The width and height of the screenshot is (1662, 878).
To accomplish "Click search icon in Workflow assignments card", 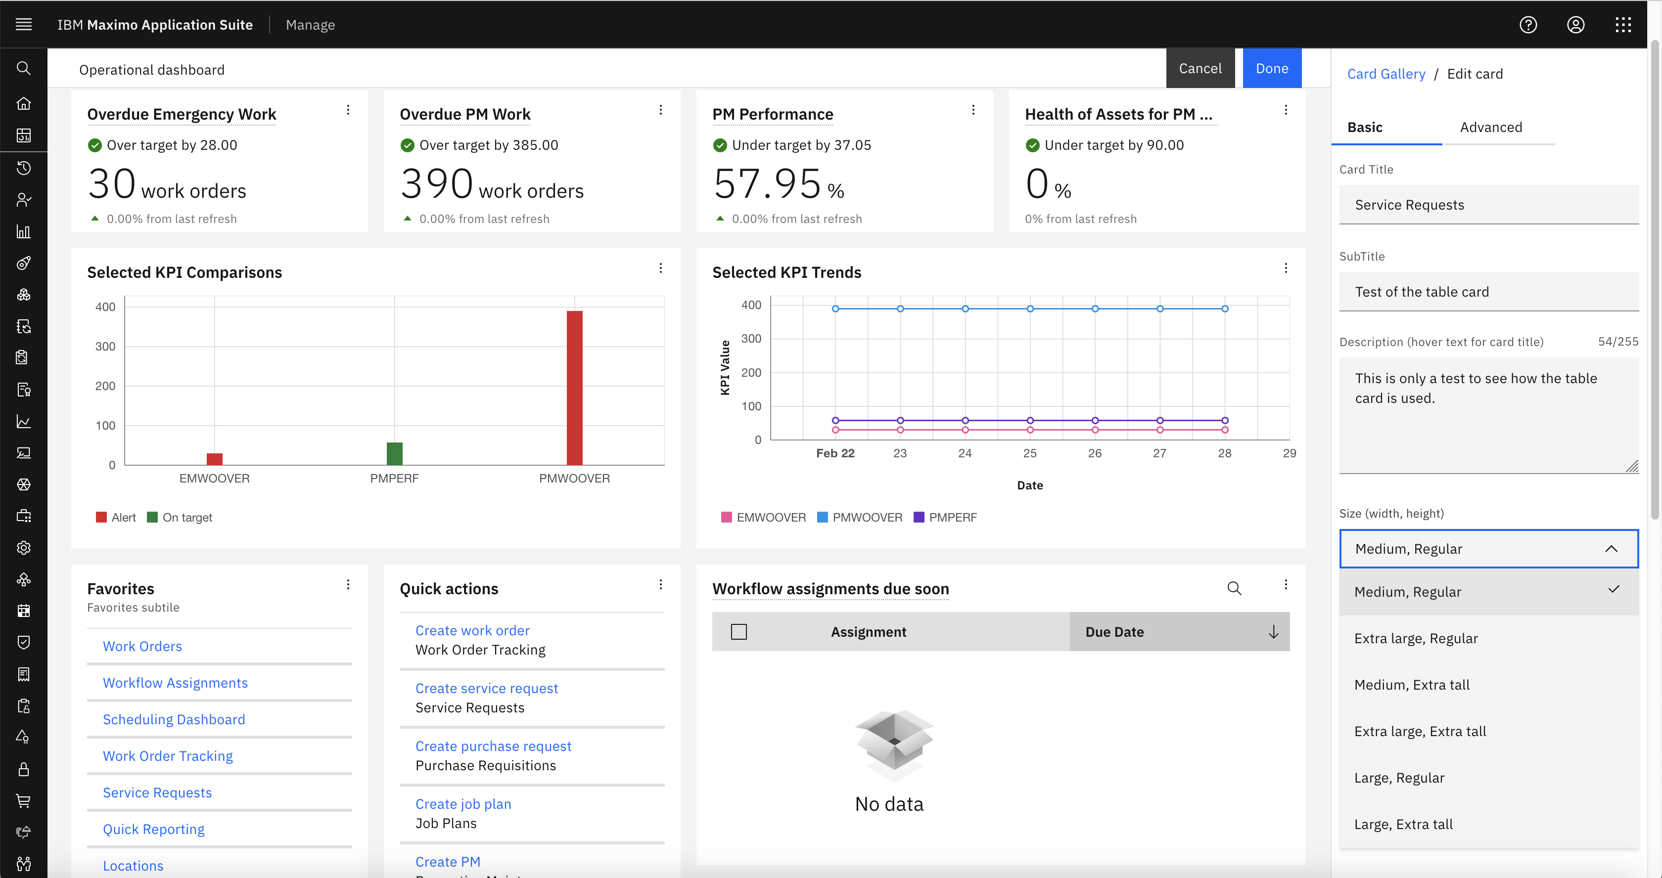I will (1234, 588).
